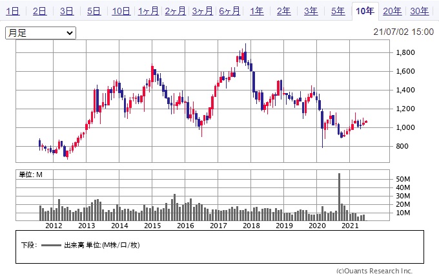Image resolution: width=439 pixels, height=276 pixels.
Task: Switch to the 2ヶ月 chart range
Action: click(175, 11)
